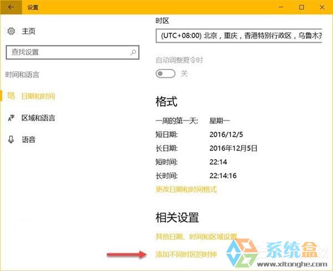This screenshot has width=333, height=271.
Task: Click the 短时间 value 22:14
Action: 218,162
